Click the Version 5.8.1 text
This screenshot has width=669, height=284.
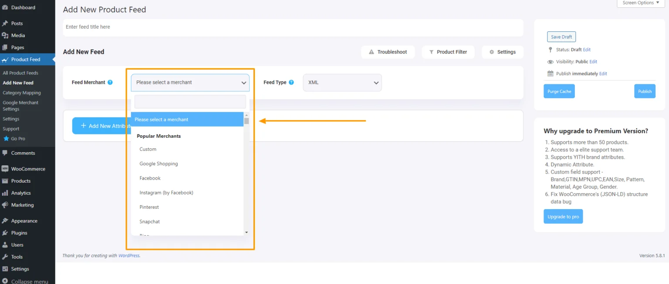coord(652,256)
